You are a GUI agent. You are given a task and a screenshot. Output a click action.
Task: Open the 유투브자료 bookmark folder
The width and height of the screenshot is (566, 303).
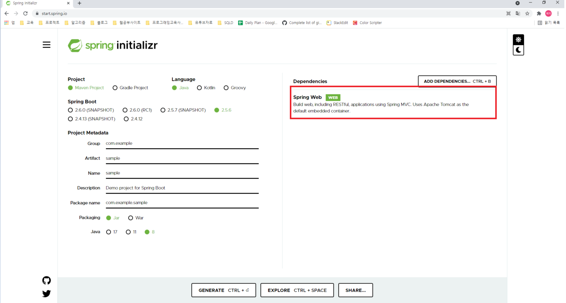pos(201,23)
